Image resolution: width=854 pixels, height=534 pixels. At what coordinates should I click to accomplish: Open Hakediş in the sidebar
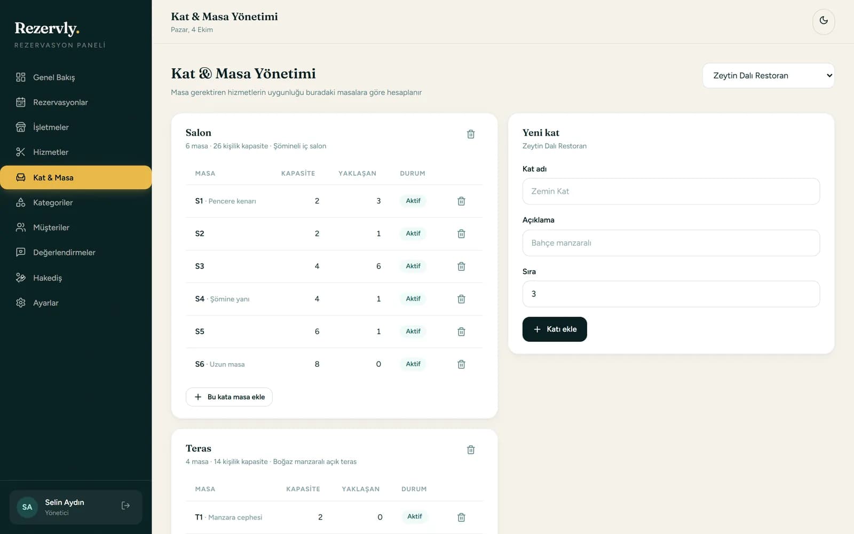pyautogui.click(x=76, y=278)
